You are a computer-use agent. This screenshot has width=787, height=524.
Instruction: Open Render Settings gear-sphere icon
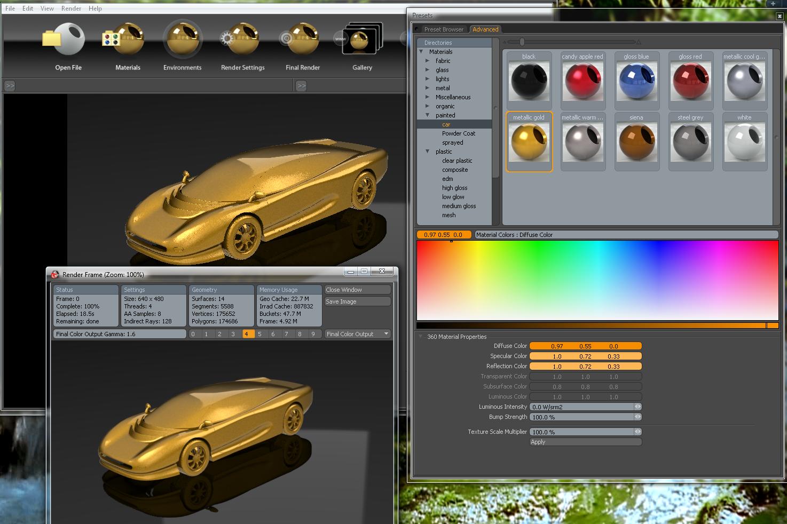tap(241, 39)
